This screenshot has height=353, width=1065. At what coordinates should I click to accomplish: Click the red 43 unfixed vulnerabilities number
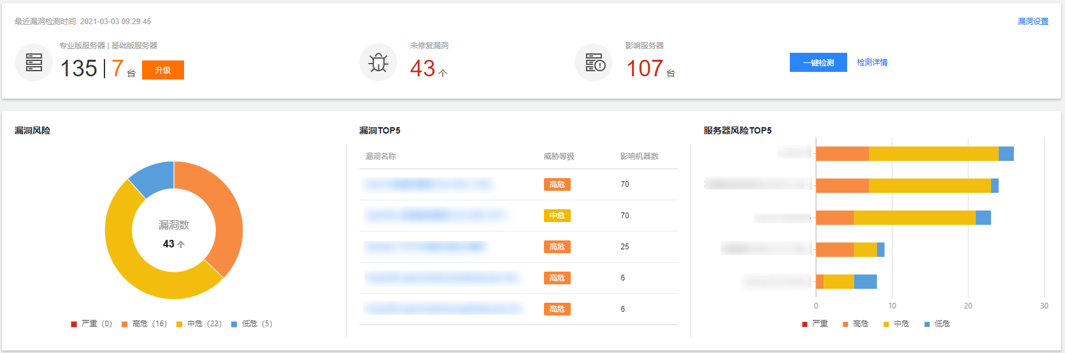click(423, 69)
